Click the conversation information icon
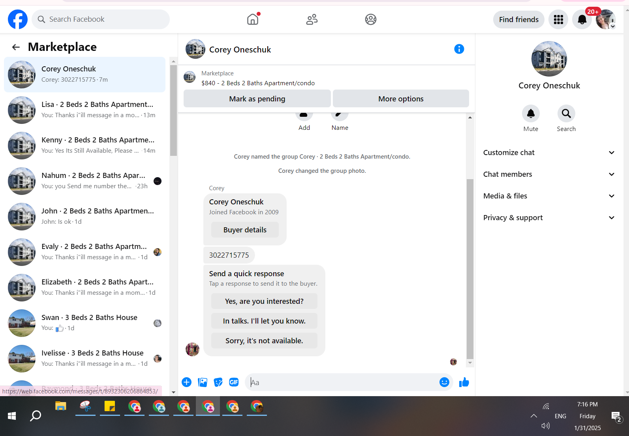 (x=459, y=49)
